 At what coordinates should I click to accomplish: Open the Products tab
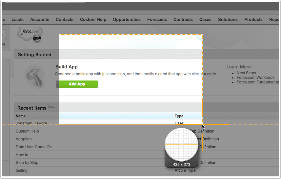(253, 20)
